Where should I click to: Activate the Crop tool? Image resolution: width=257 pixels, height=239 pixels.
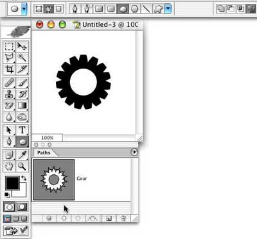tap(9, 69)
